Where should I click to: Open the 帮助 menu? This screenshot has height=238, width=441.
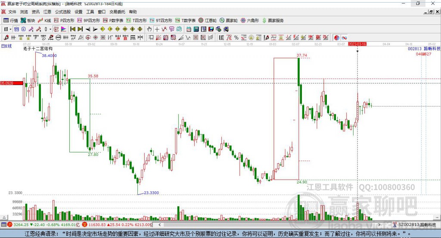point(133,12)
